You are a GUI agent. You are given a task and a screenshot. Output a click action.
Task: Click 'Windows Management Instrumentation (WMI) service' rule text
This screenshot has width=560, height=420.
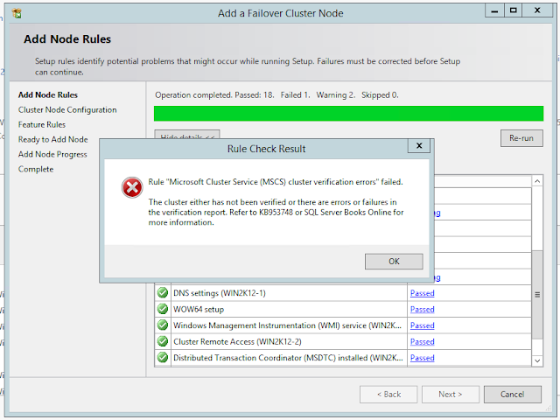pos(287,325)
